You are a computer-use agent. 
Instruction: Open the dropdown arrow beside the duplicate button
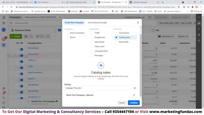(x=31, y=36)
